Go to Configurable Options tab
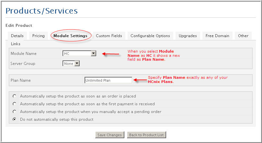 (150, 36)
